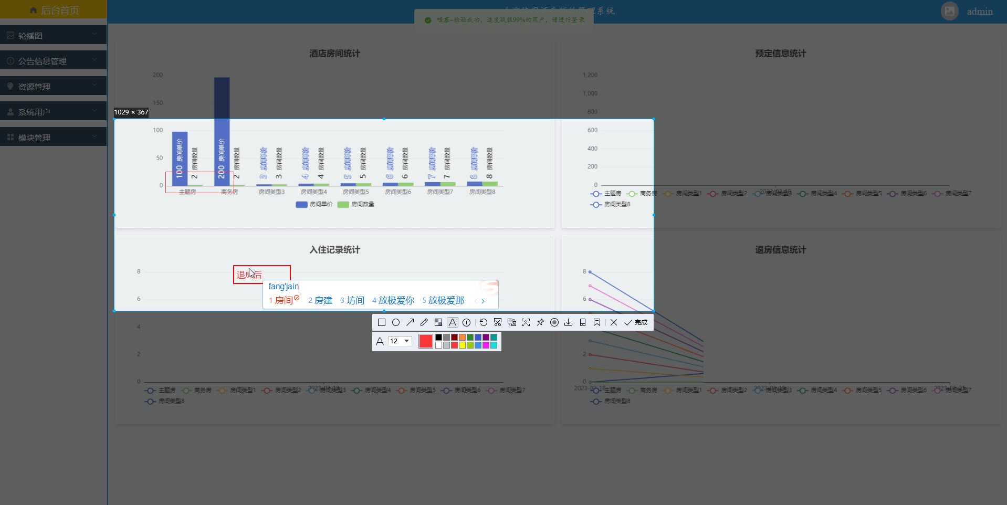Expand chevron on 模块管理 row
The image size is (1007, 505).
95,136
